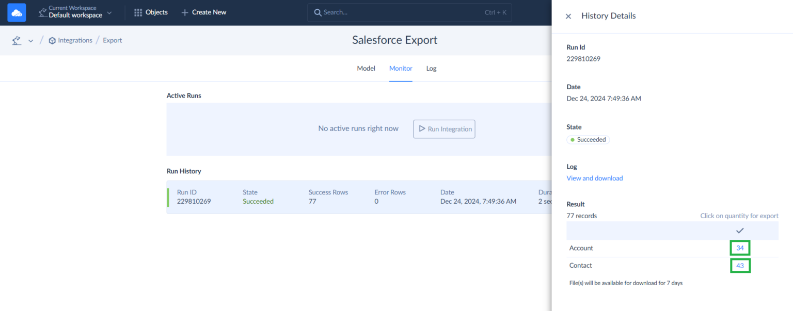Open the View and download log link
Image resolution: width=793 pixels, height=311 pixels.
pos(595,178)
